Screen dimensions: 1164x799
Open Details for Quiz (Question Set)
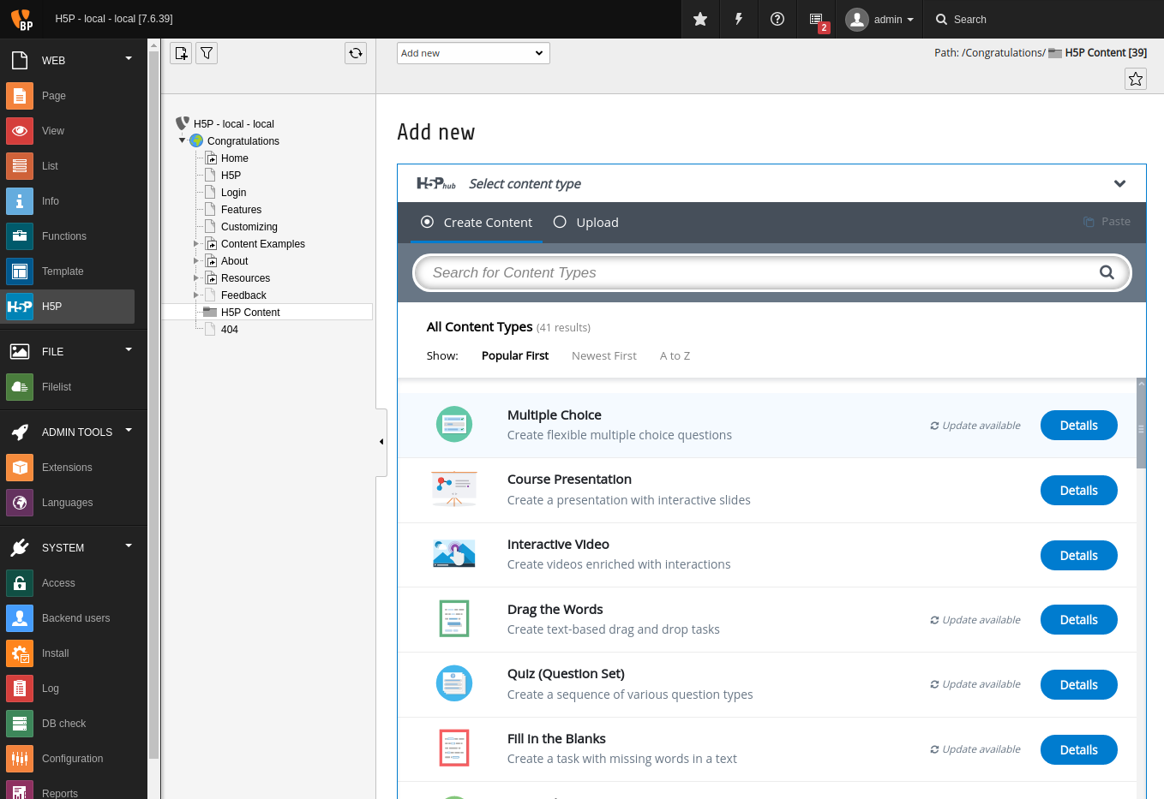(x=1079, y=685)
